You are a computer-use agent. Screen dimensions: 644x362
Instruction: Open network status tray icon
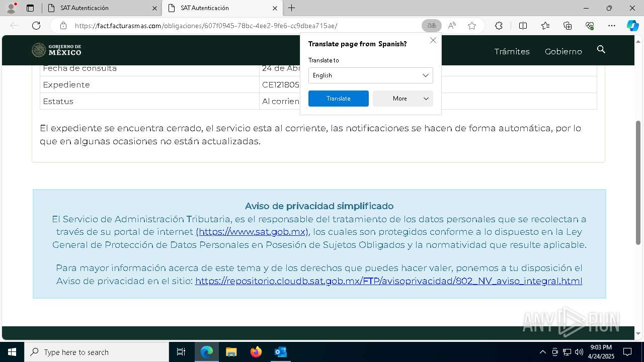567,352
